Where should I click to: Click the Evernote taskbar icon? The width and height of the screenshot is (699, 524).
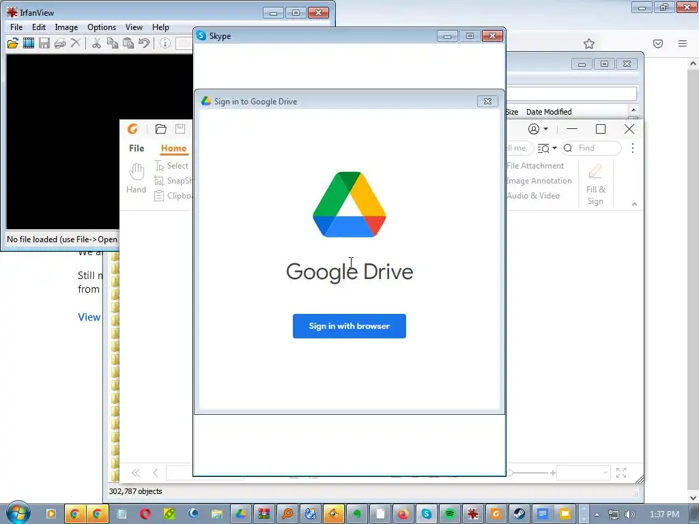click(x=356, y=514)
